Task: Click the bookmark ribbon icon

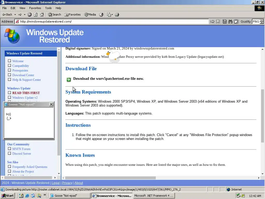Action: point(218,22)
